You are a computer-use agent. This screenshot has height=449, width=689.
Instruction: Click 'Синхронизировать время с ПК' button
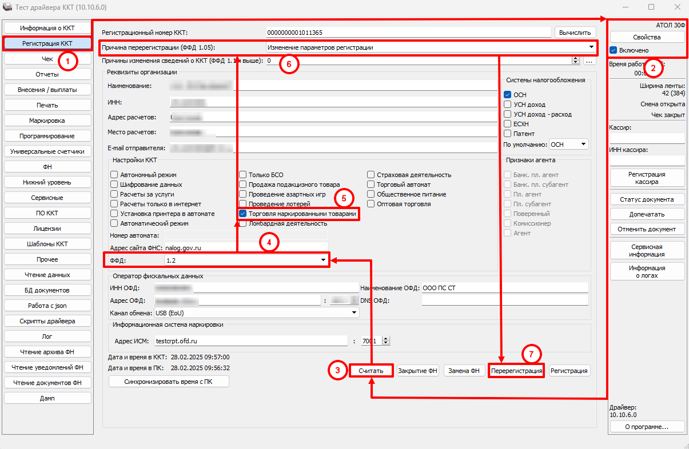[169, 382]
